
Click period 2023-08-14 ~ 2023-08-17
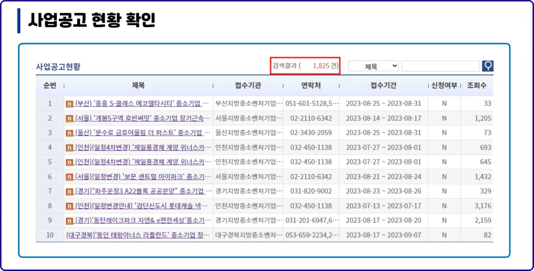(x=383, y=118)
